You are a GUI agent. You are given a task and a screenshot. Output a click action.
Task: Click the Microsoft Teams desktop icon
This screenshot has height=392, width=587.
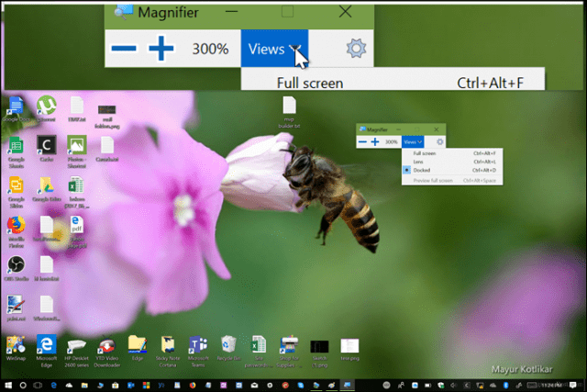(x=198, y=352)
